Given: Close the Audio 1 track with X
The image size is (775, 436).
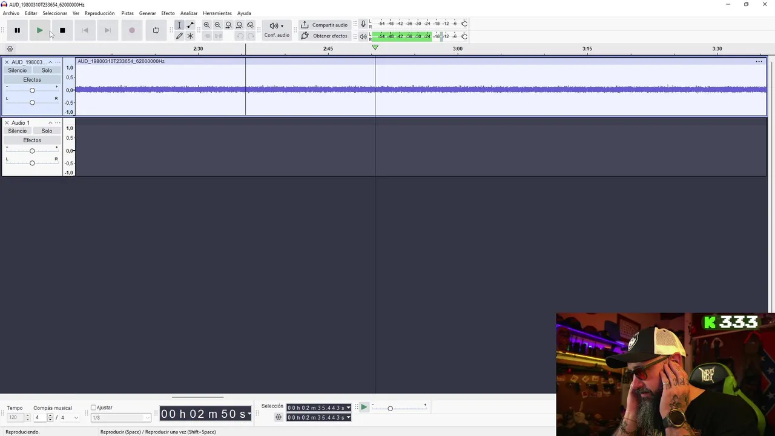Looking at the screenshot, I should click(x=7, y=123).
